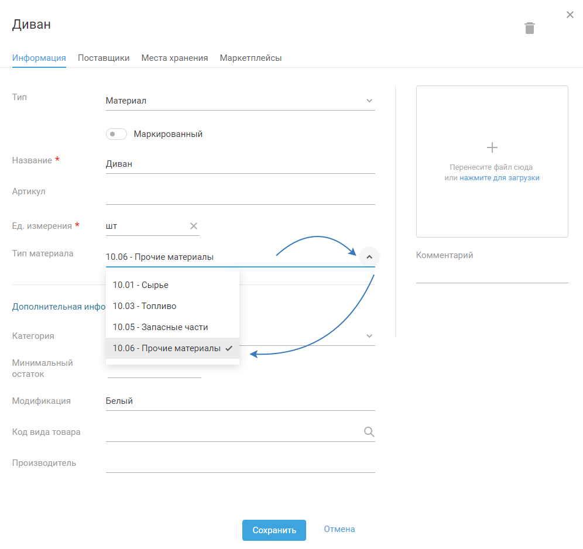Click the search icon in Код вида товара
The height and width of the screenshot is (549, 583).
[369, 432]
